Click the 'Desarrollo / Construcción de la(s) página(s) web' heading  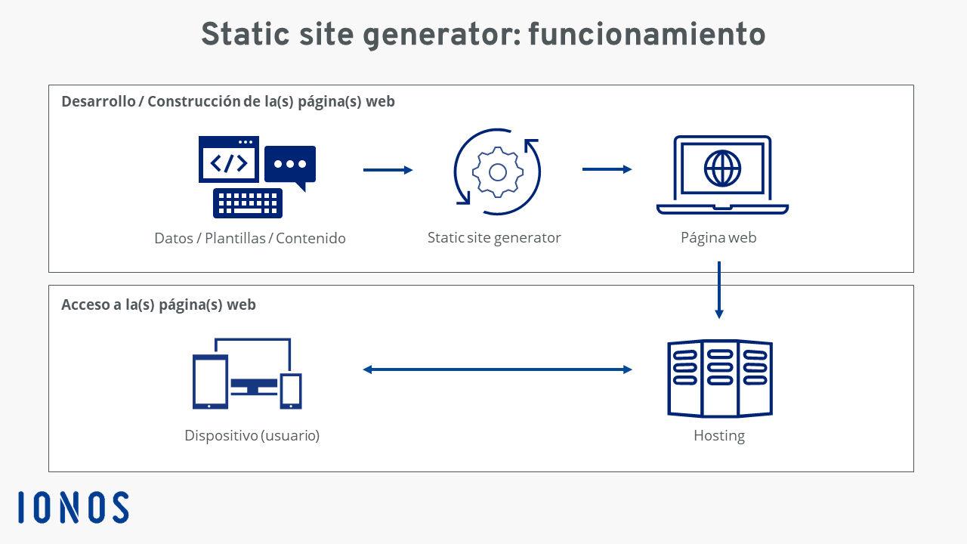(x=228, y=101)
